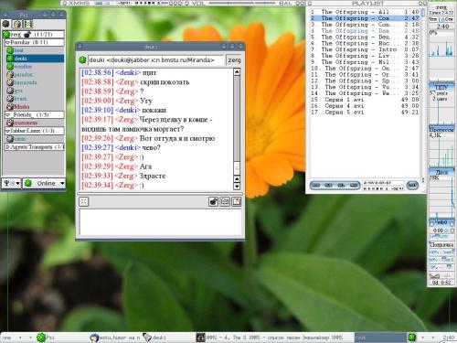Screen dimensions: 457x343
Task: Click the taskbar clock showing 2:40
Action: [449, 338]
